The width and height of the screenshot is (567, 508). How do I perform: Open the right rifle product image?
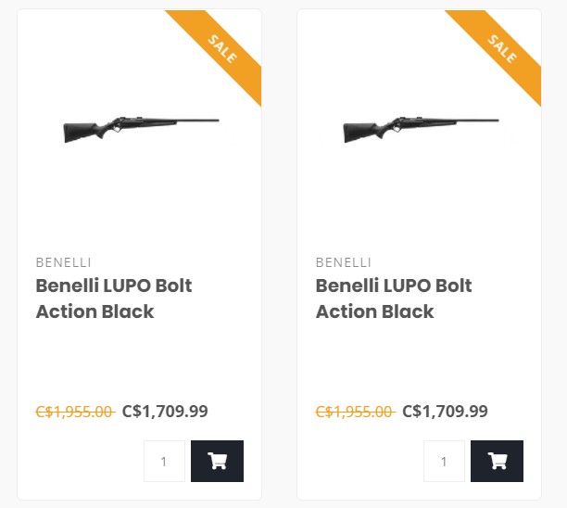pyautogui.click(x=419, y=128)
